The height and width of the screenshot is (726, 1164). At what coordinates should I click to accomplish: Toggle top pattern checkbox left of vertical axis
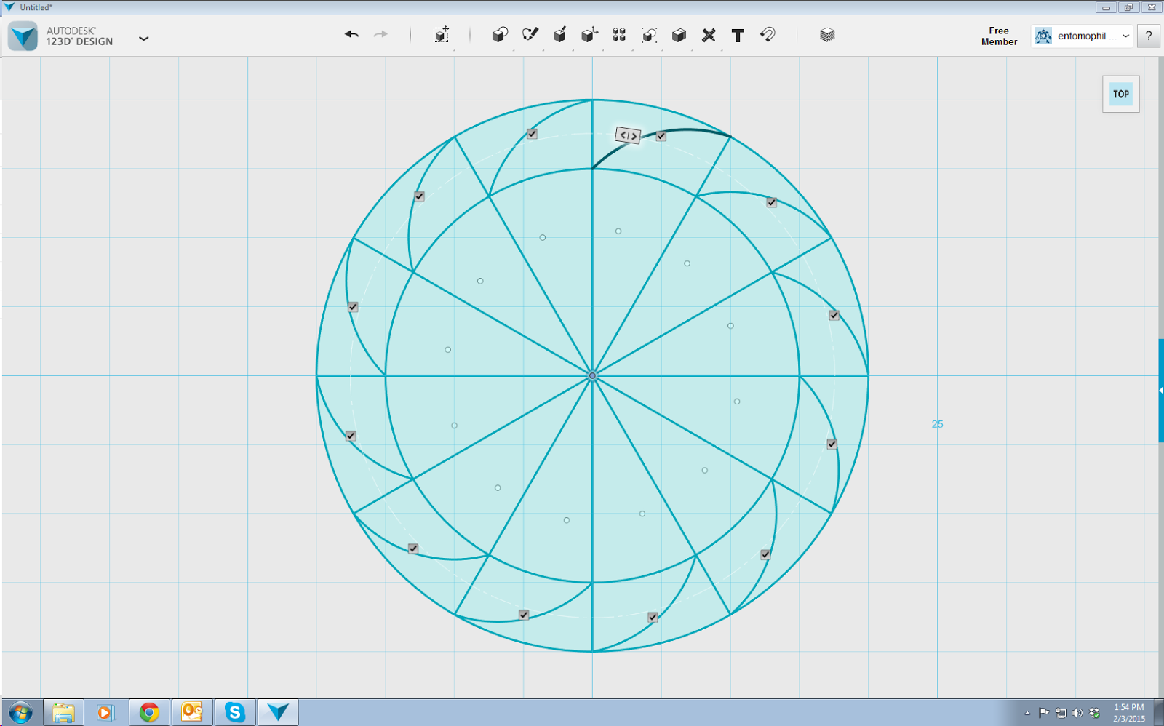[532, 134]
